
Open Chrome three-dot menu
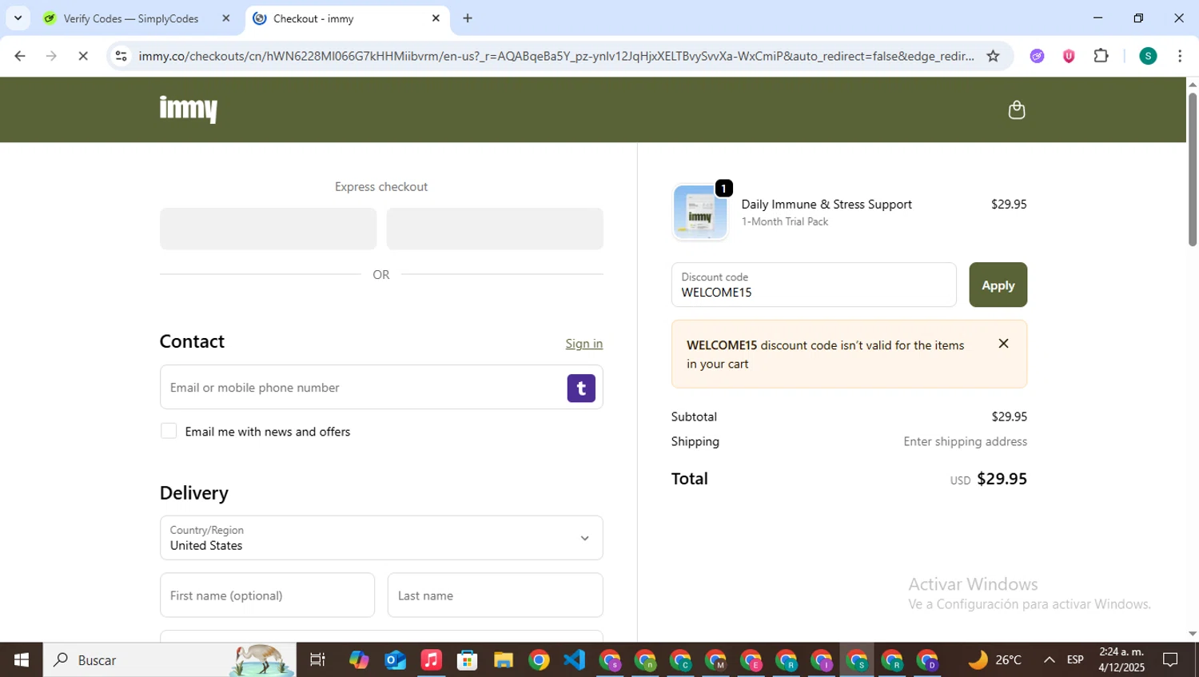pos(1180,56)
